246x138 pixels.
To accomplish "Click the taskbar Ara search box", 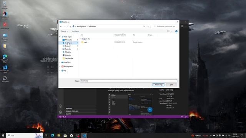I will (25, 135).
